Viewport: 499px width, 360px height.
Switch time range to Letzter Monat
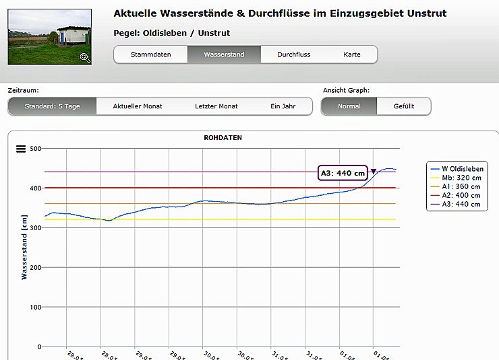pos(216,106)
